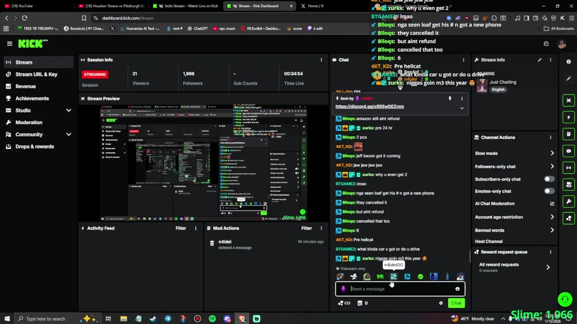Image resolution: width=577 pixels, height=324 pixels.
Task: Select Stream in left sidebar
Action: [39, 62]
